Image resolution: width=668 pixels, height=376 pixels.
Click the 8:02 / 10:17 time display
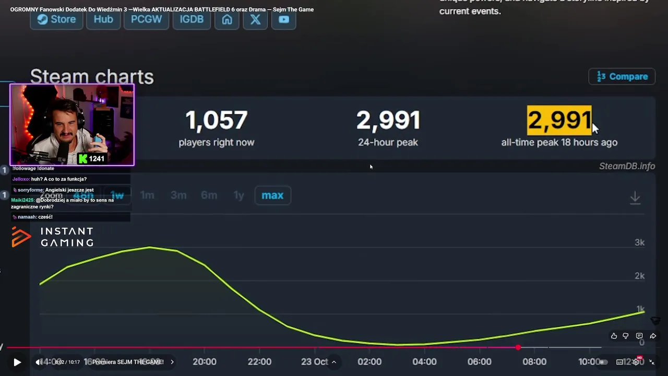click(67, 362)
